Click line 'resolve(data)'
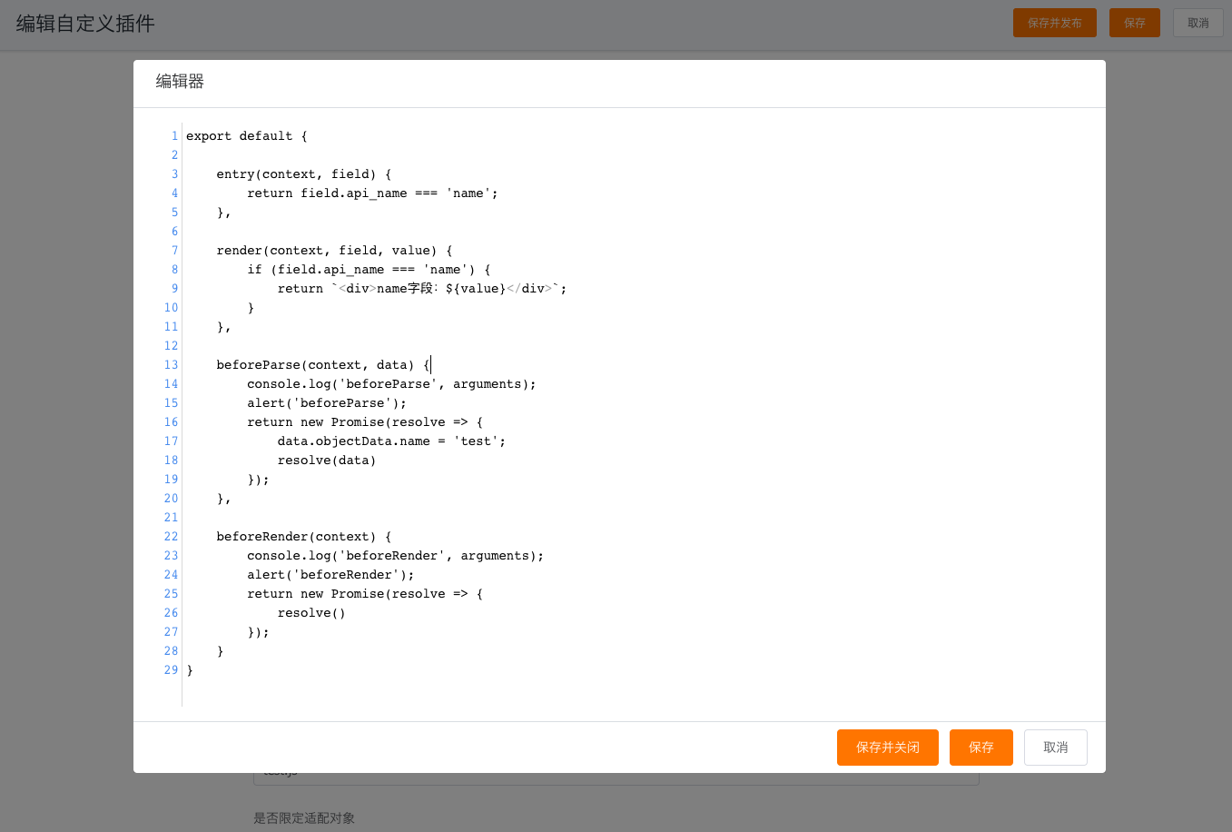The image size is (1232, 832). coord(327,461)
